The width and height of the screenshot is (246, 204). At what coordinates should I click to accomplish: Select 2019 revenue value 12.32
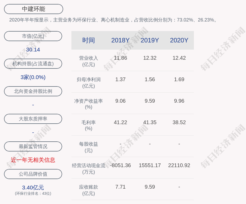(x=150, y=58)
